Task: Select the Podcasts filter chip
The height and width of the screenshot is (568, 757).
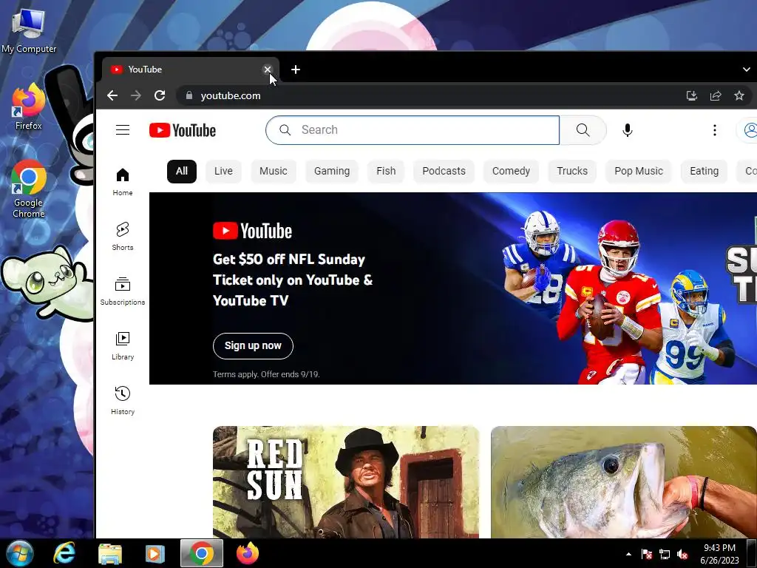Action: tap(444, 171)
